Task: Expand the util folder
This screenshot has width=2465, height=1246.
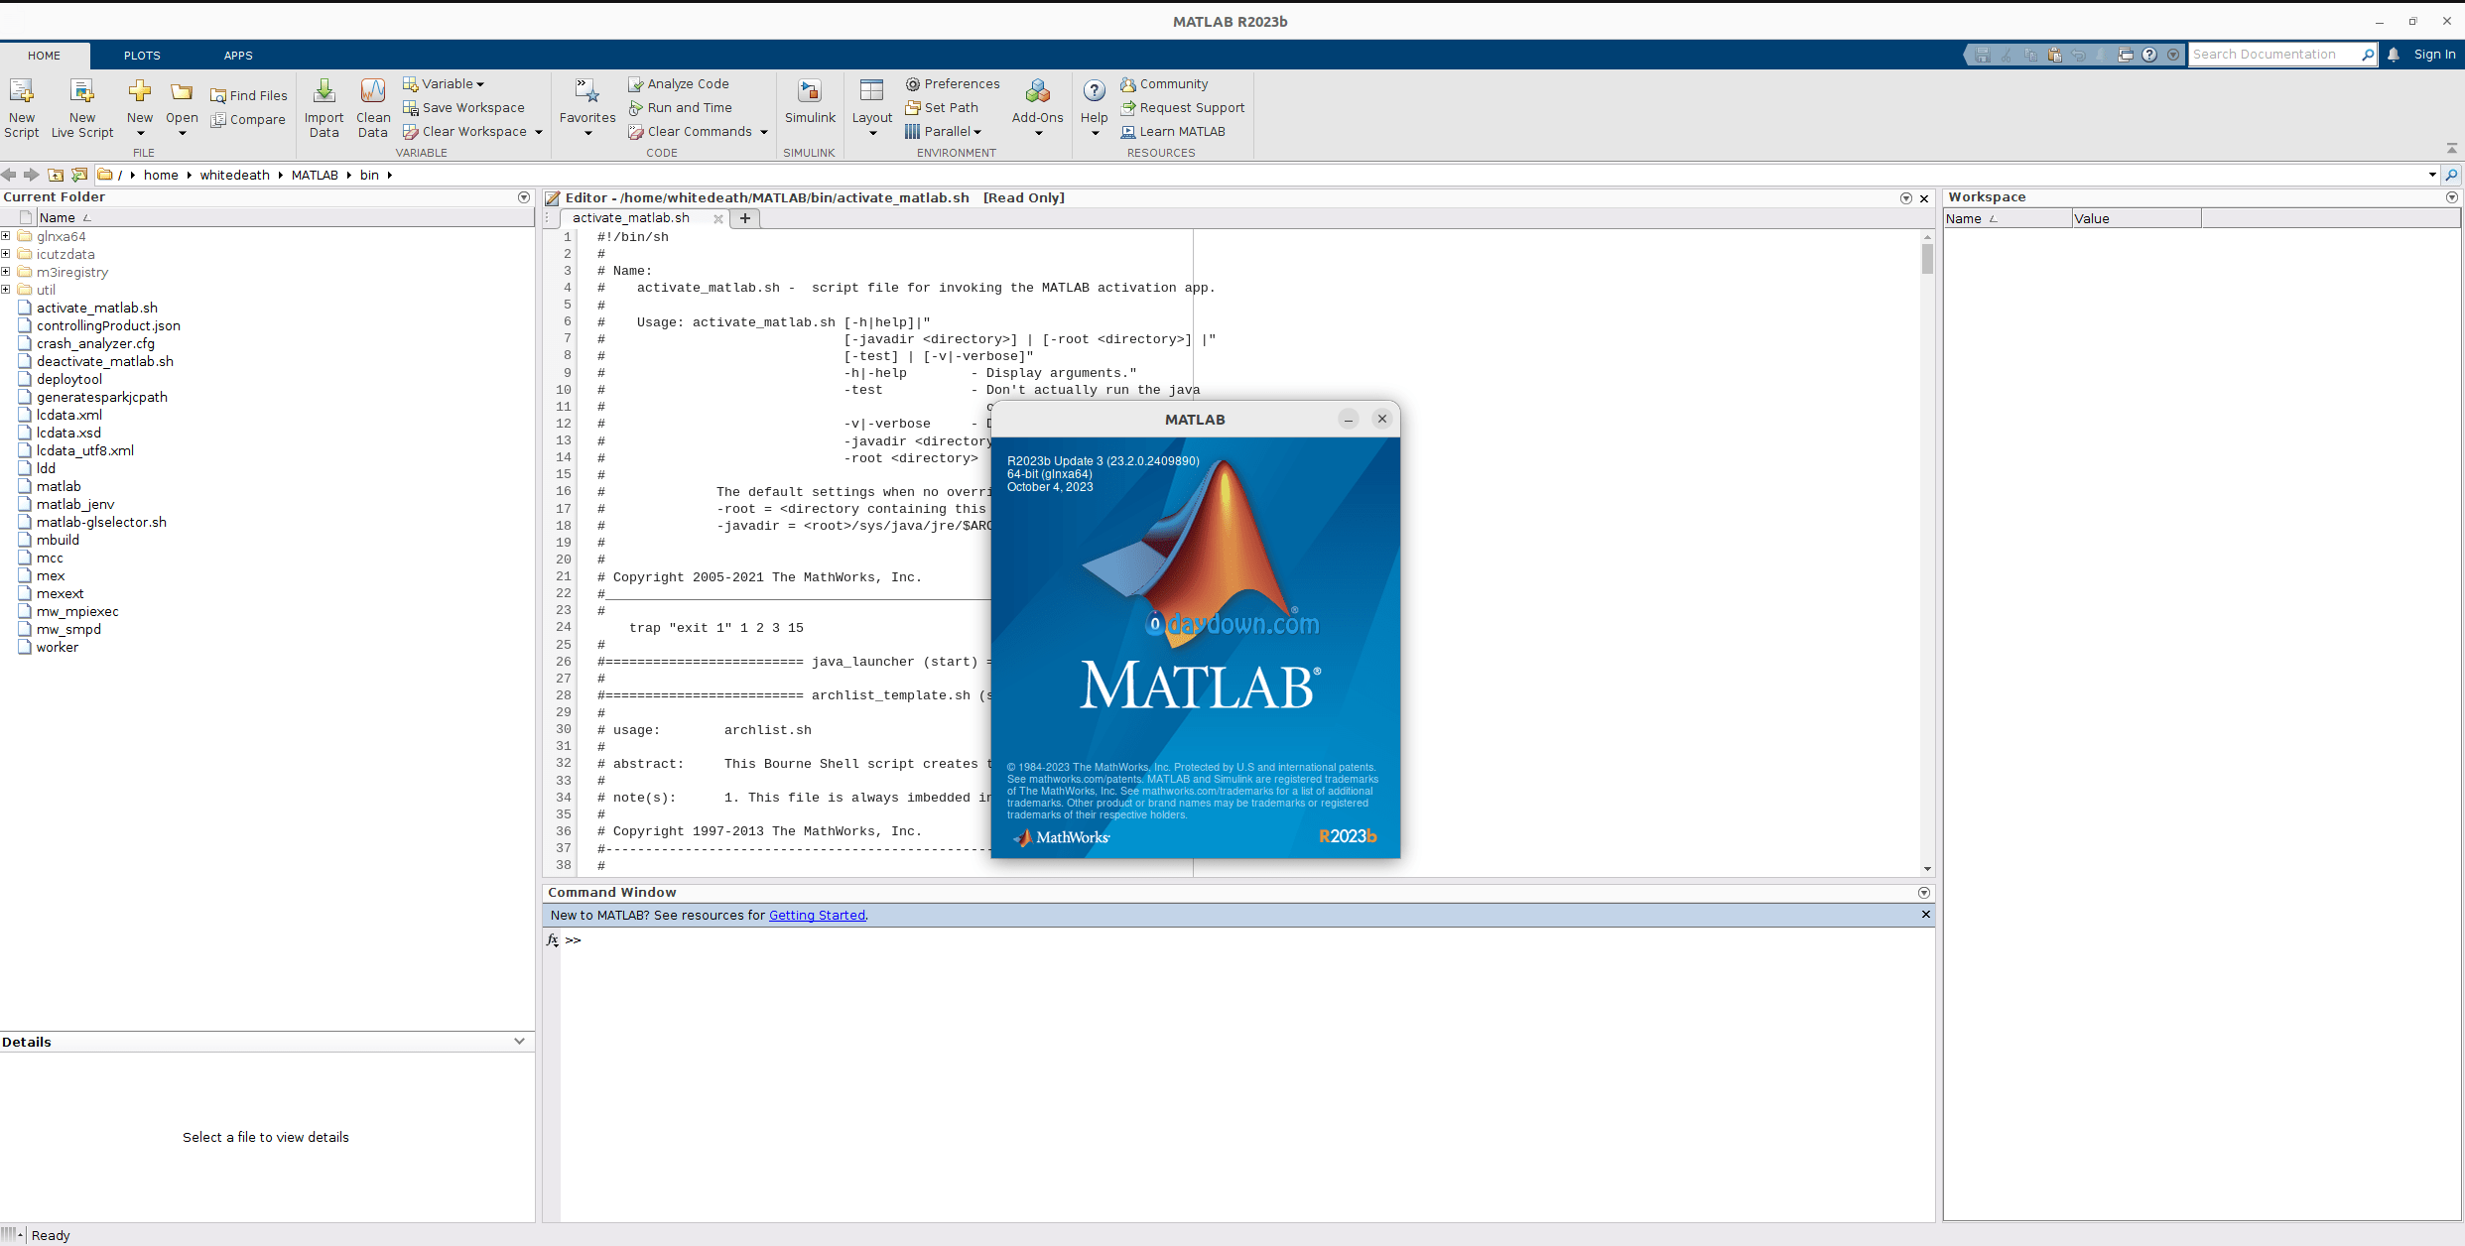Action: (6, 290)
